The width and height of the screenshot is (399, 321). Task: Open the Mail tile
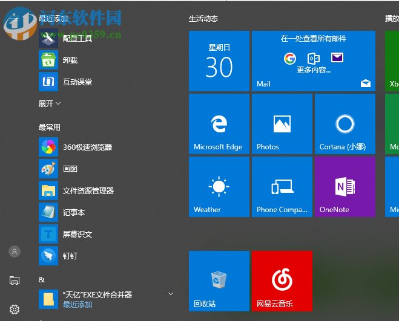(x=314, y=61)
